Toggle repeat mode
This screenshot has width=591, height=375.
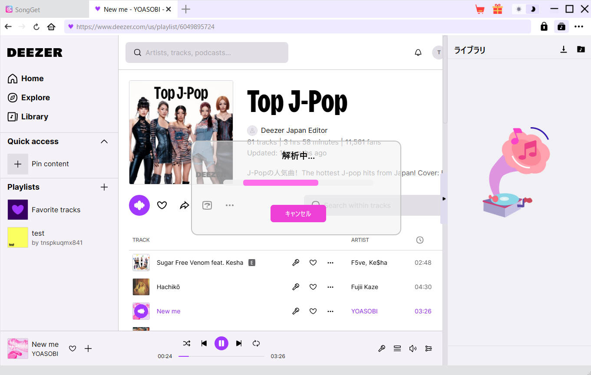(256, 343)
